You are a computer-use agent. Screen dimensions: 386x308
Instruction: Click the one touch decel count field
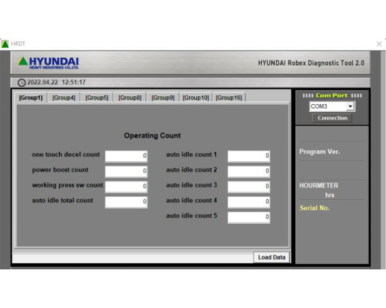(126, 156)
